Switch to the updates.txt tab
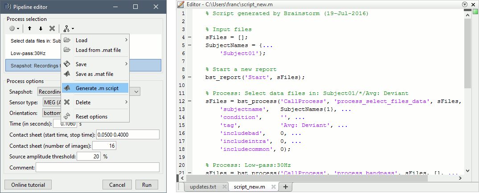 (203, 187)
